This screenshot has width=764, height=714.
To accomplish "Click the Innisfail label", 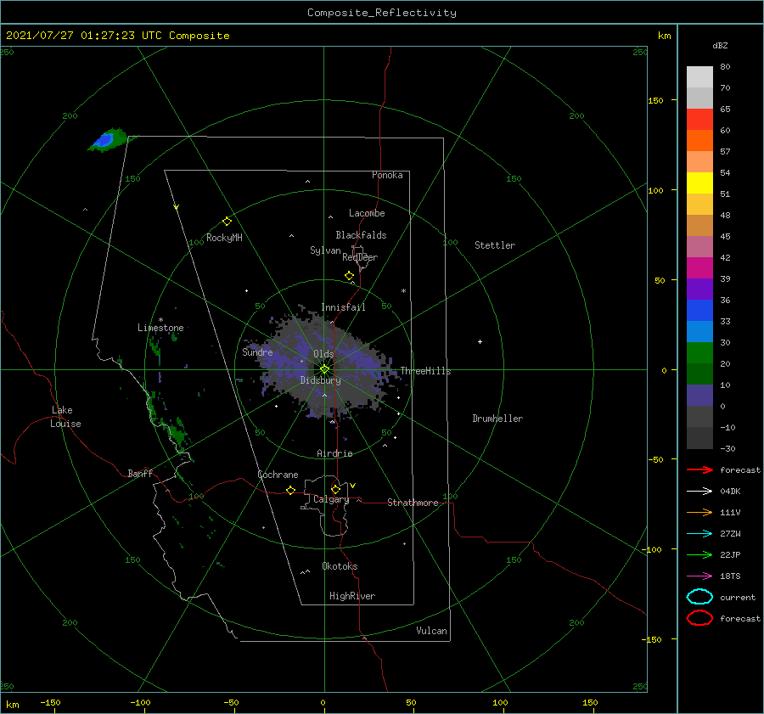I will (343, 307).
